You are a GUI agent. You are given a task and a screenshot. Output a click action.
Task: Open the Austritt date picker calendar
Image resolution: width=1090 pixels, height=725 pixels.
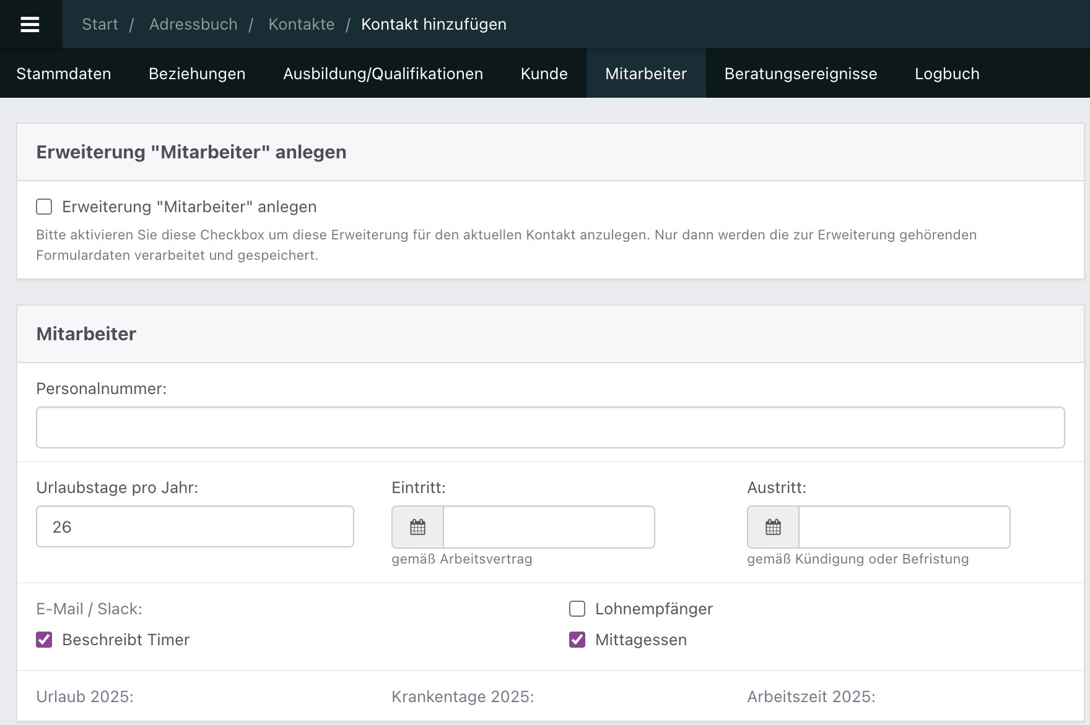pyautogui.click(x=772, y=526)
